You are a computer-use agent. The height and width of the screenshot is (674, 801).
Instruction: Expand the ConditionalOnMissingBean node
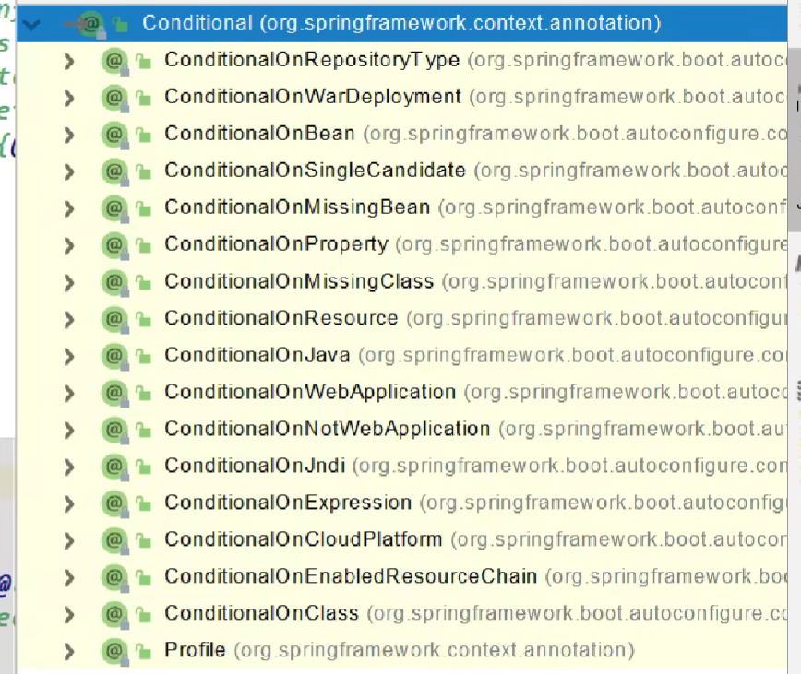point(68,208)
